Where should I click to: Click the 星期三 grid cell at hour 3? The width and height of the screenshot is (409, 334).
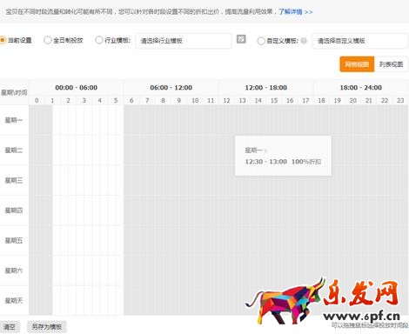pyautogui.click(x=84, y=180)
